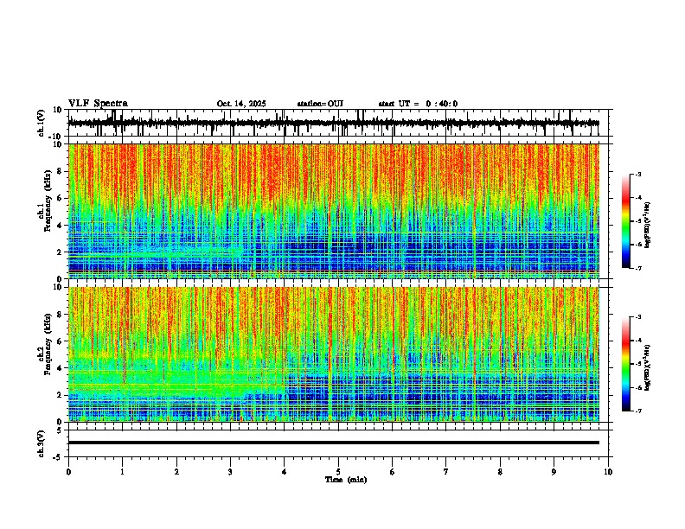
Task: Click time axis tick label "0"
Action: click(x=68, y=472)
